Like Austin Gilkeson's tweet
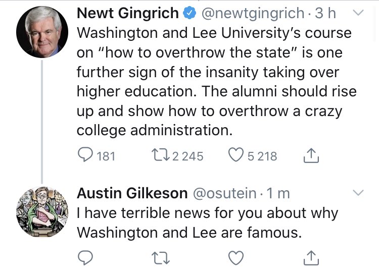Screen dimensions: 379x275 [236, 258]
